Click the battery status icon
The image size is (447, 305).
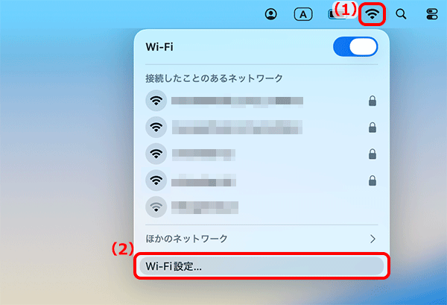point(337,14)
